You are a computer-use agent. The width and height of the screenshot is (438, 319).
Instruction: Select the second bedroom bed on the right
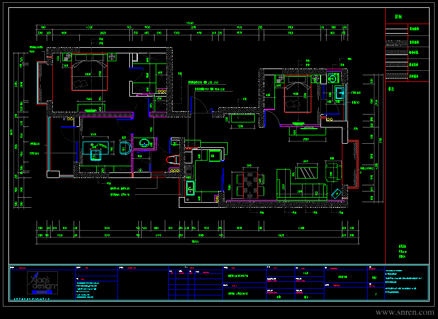pos(297,94)
